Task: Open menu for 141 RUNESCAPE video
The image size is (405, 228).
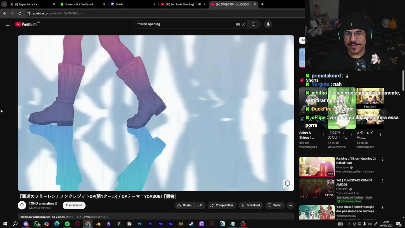Action: point(382,181)
